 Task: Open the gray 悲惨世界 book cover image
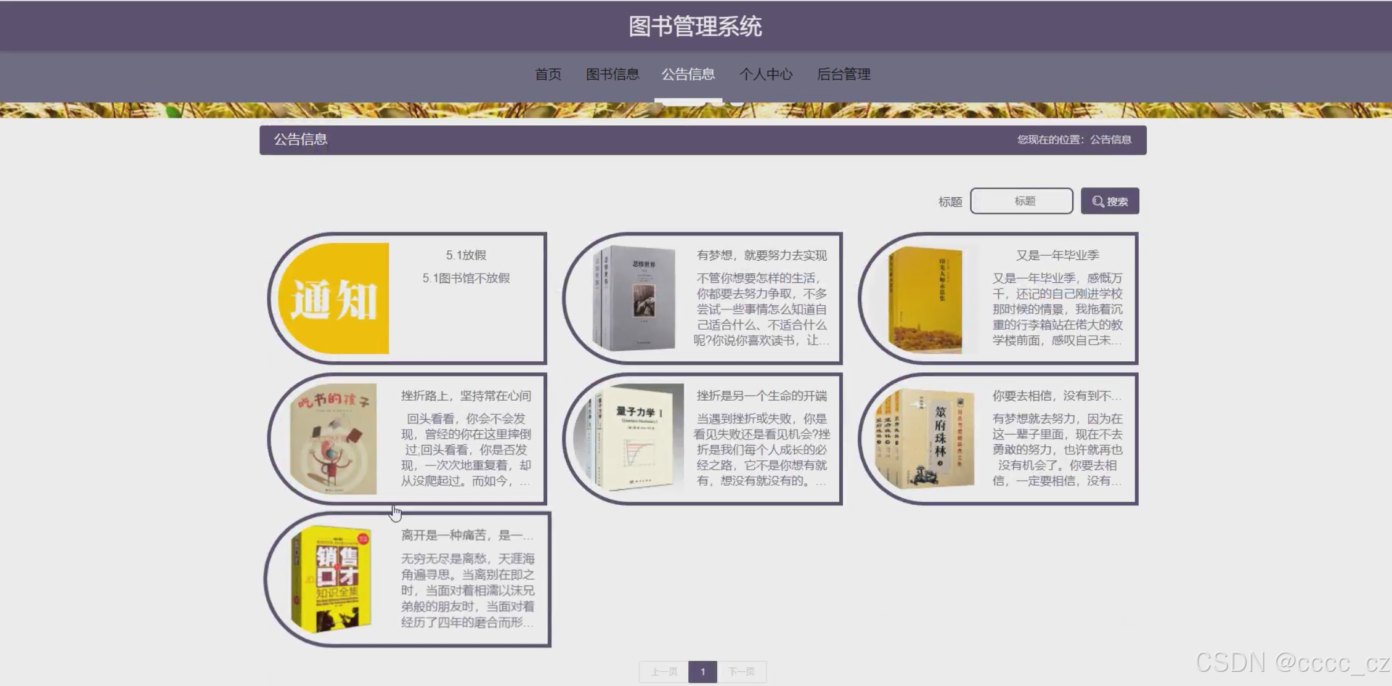[633, 298]
